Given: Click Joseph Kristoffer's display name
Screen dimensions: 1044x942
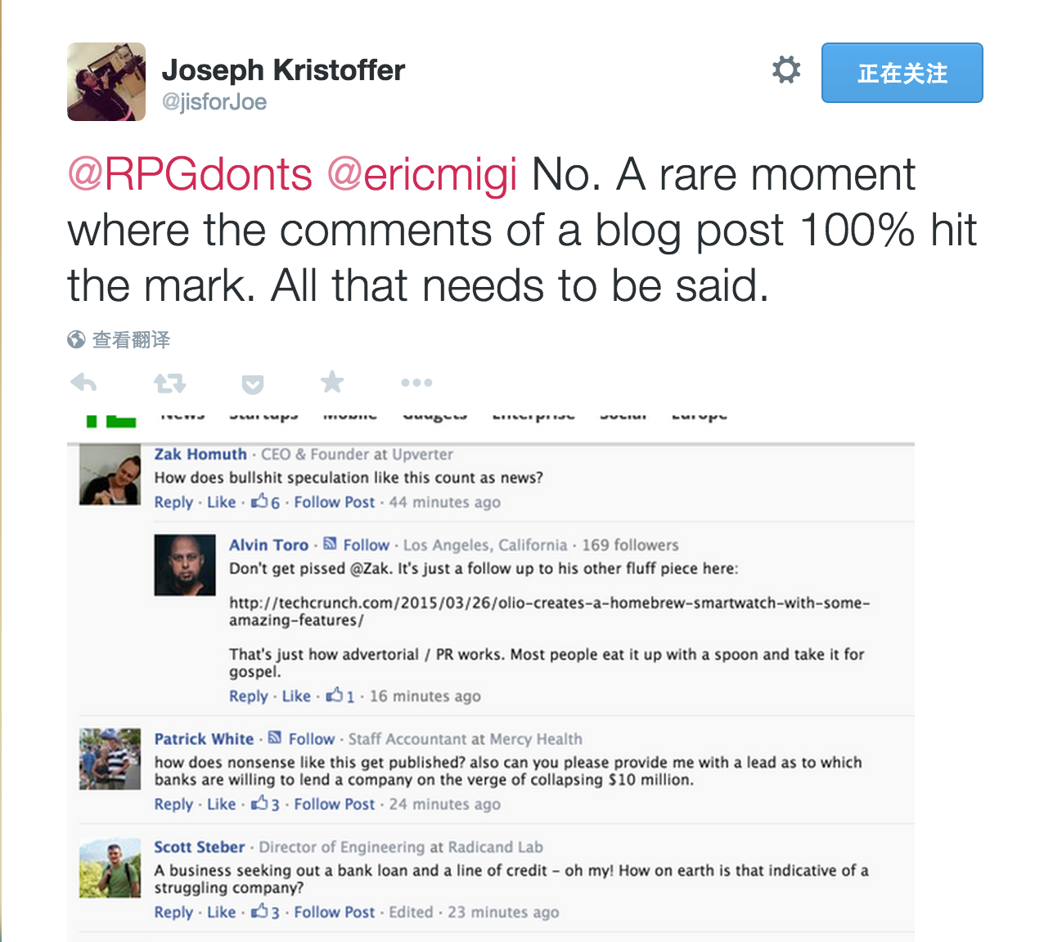Looking at the screenshot, I should (283, 70).
